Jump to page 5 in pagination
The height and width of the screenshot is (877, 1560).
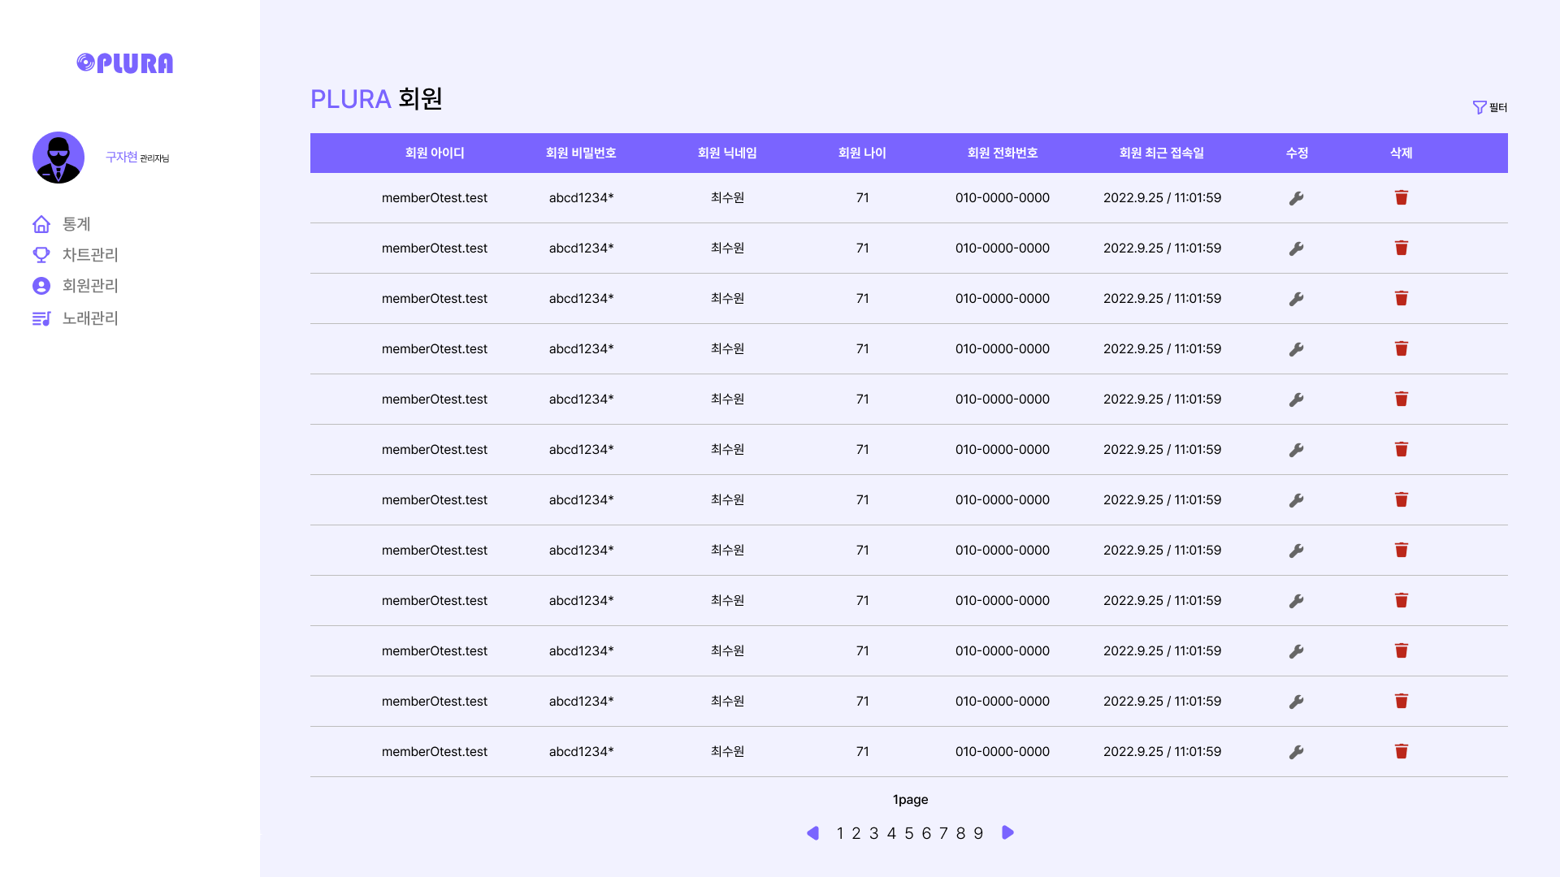pos(909,834)
